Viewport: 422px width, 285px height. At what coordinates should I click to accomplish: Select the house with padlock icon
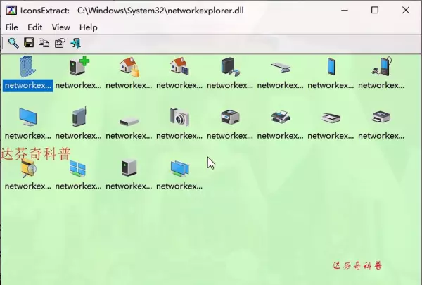129,67
